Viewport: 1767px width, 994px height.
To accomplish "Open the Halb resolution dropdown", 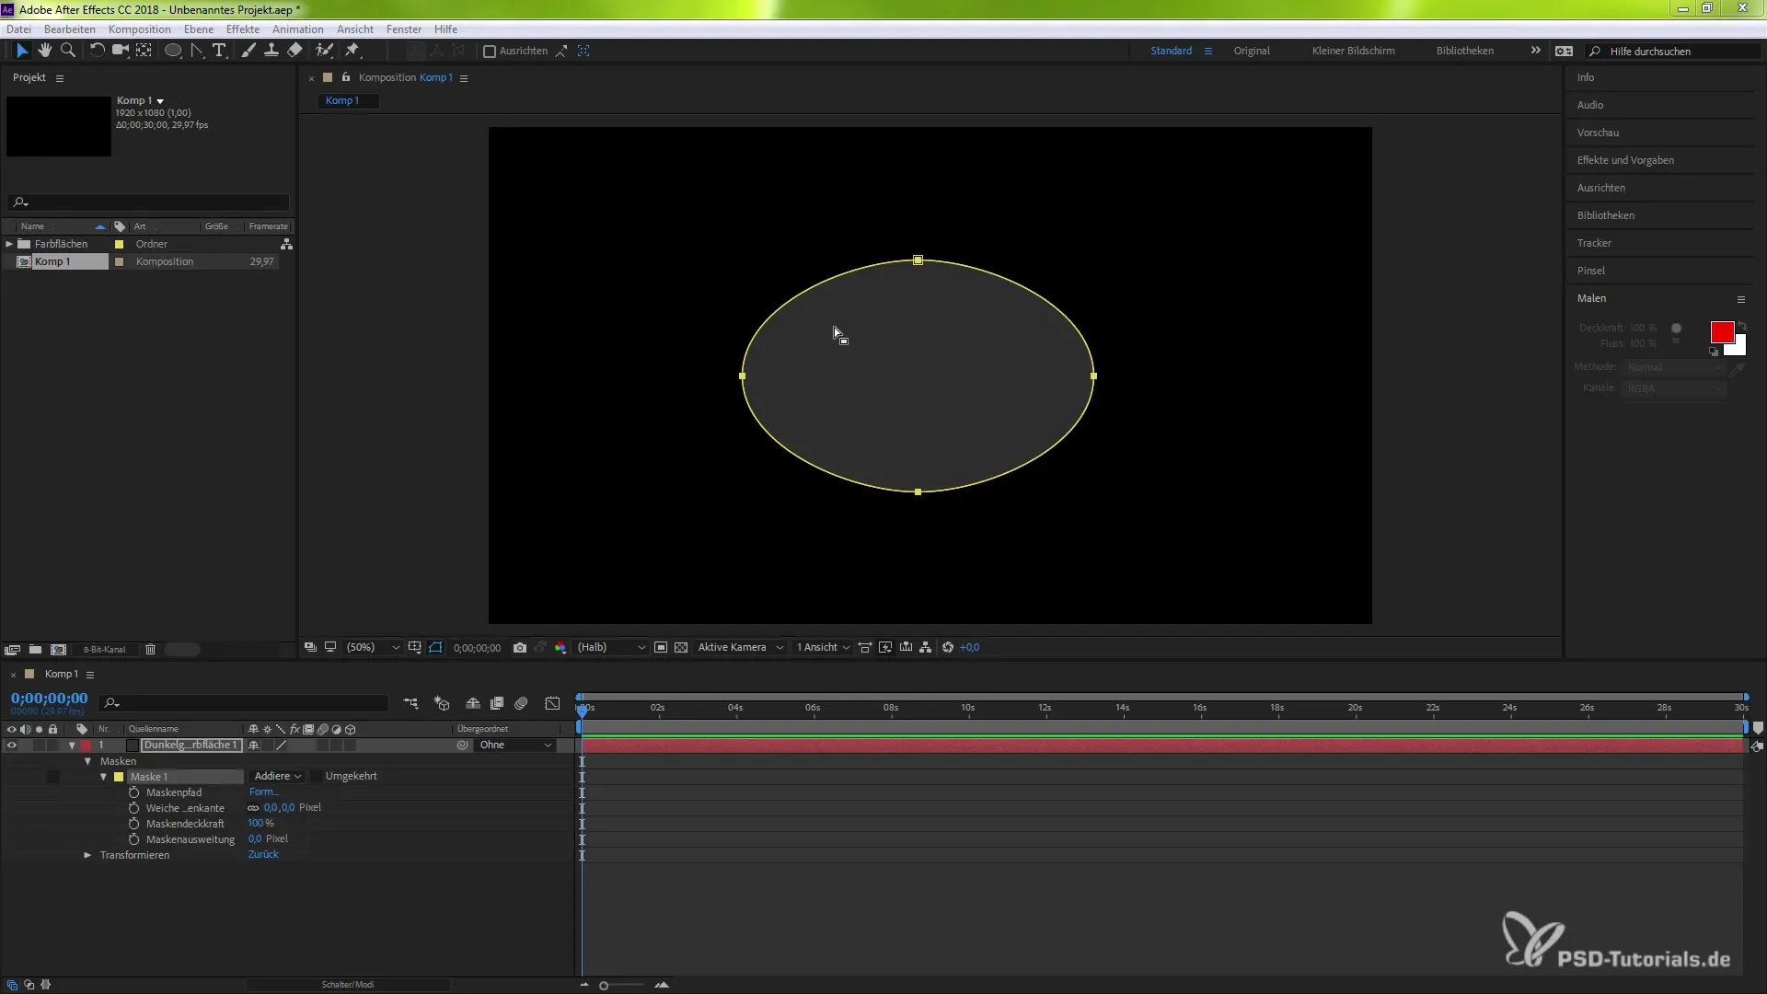I will (x=610, y=648).
